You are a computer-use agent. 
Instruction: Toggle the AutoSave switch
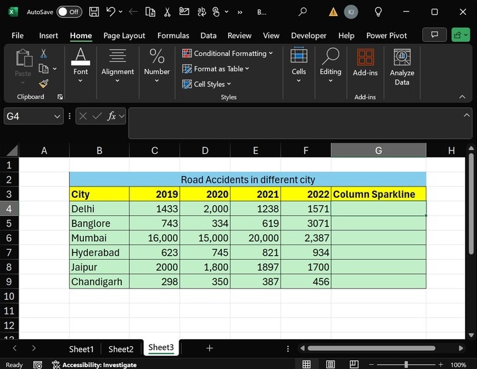click(x=69, y=12)
